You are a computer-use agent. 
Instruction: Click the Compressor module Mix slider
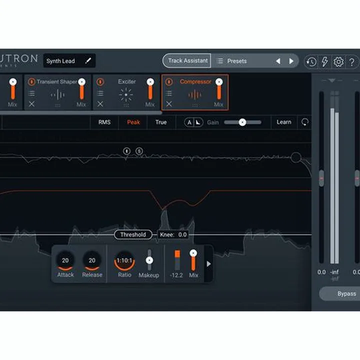(219, 89)
